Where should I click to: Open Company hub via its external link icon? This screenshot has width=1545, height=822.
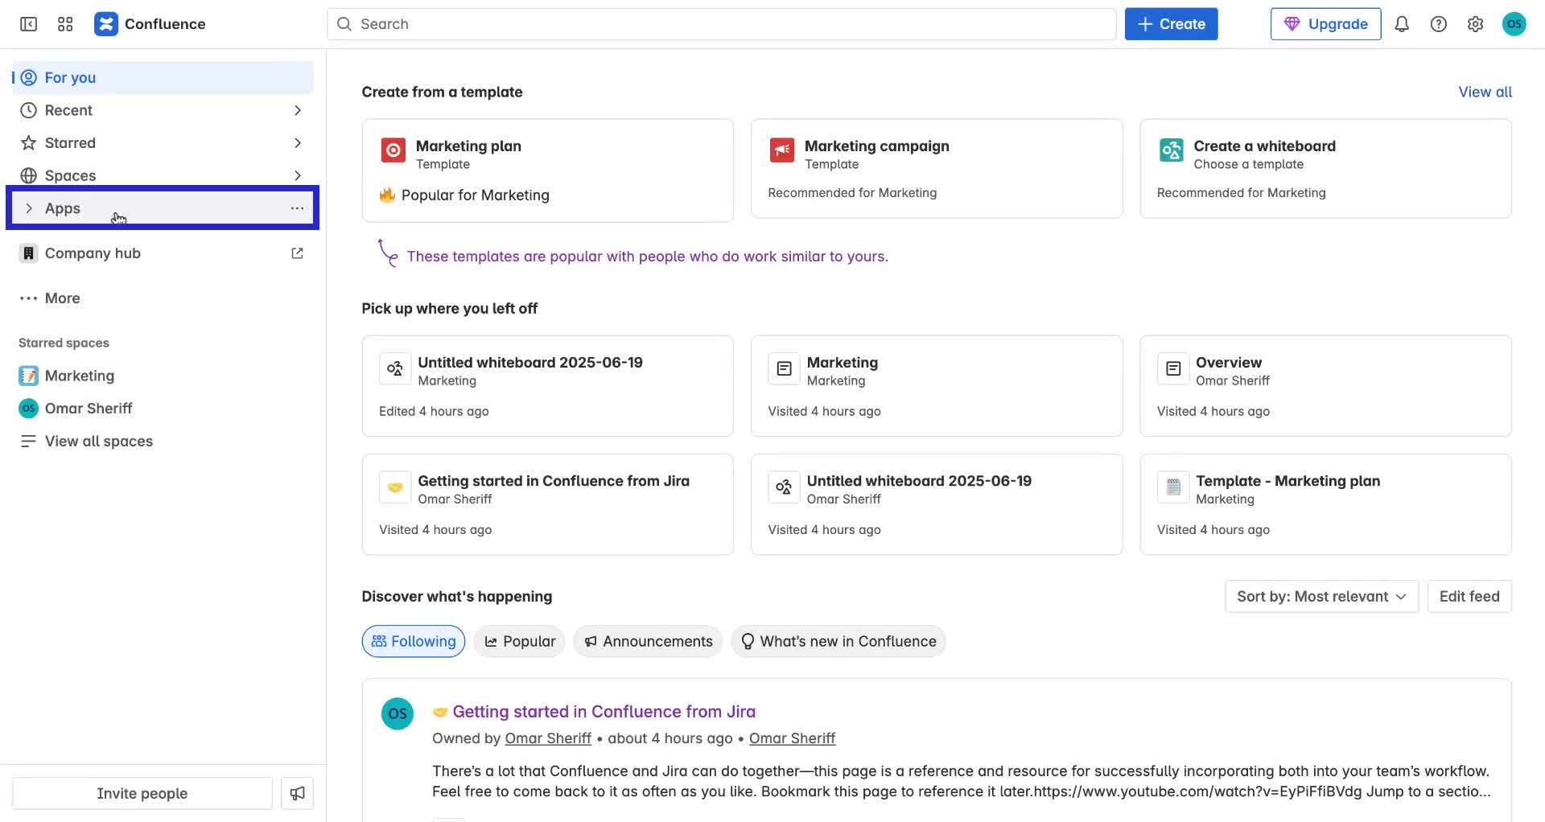coord(297,253)
